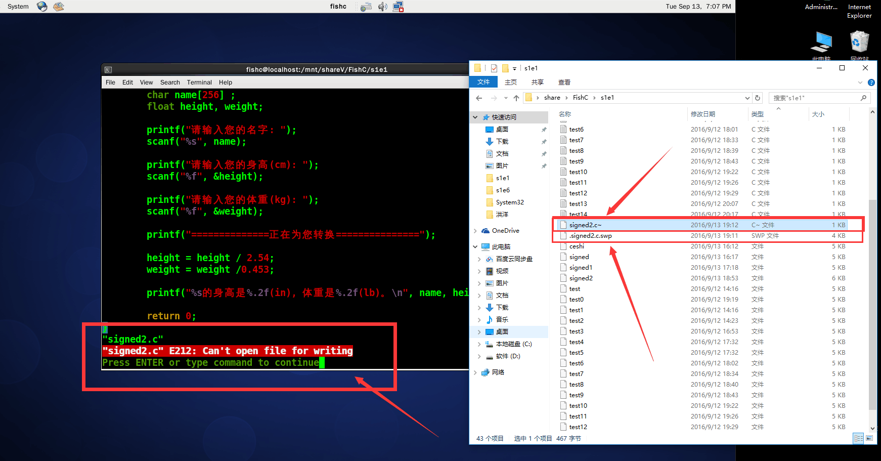
Task: Click the file list vertical scrollbar
Action: click(872, 304)
